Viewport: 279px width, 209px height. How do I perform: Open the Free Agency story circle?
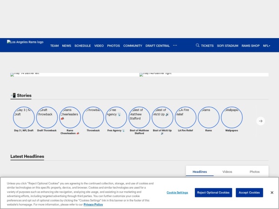116,118
